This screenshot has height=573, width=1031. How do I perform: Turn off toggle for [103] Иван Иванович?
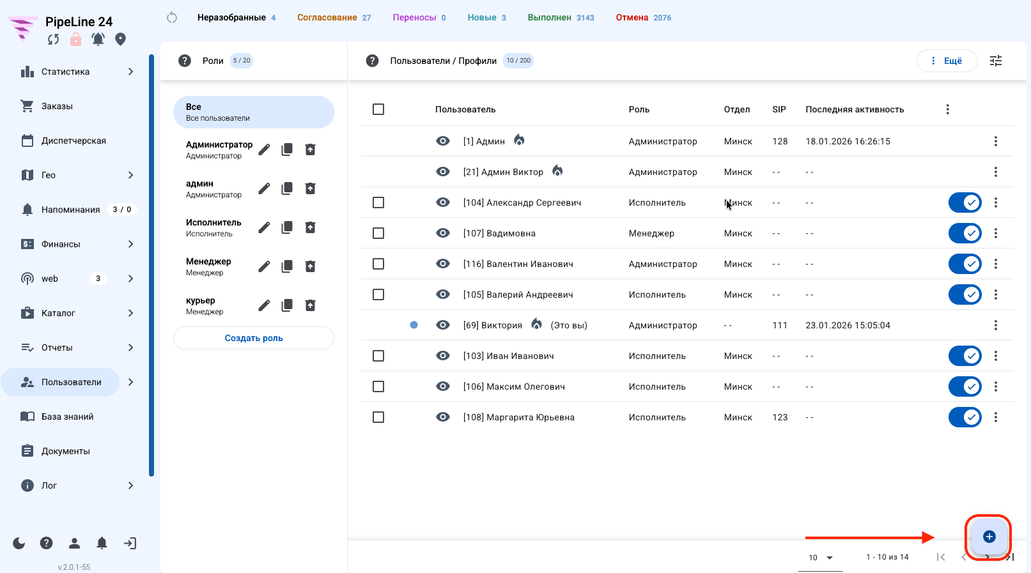(x=965, y=356)
